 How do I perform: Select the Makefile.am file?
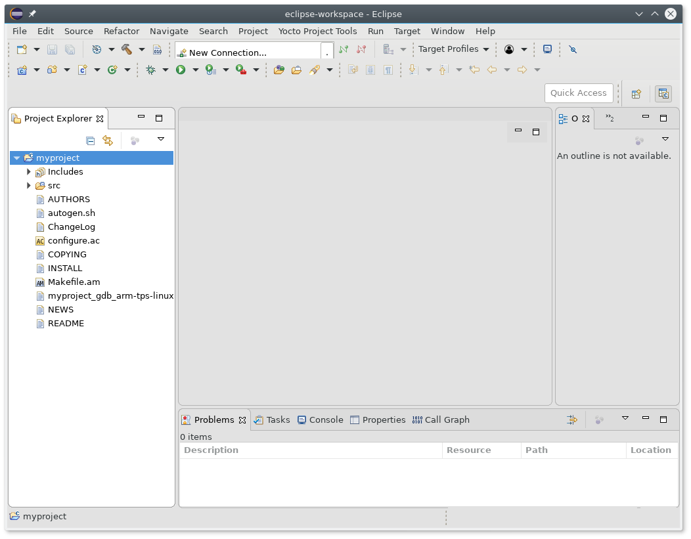pyautogui.click(x=74, y=282)
